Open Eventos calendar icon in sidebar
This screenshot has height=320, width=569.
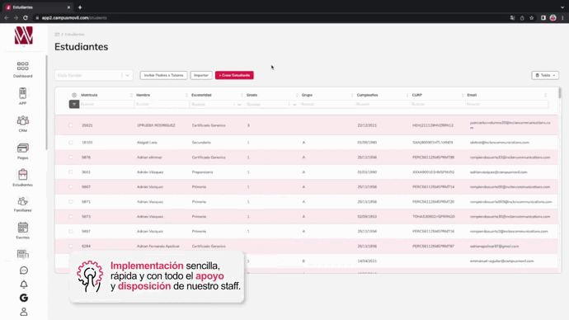[22, 230]
